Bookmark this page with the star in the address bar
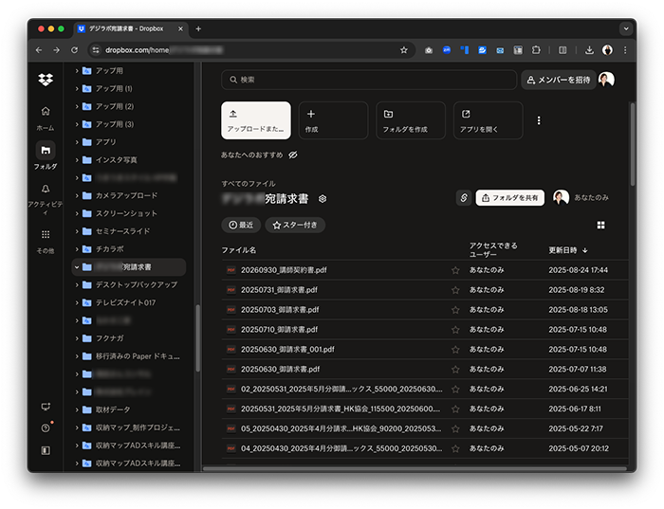 (403, 50)
